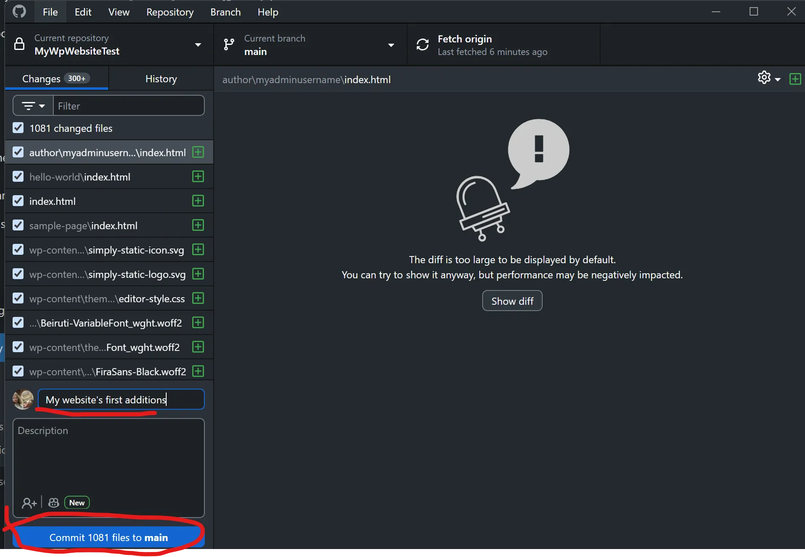Click the user avatar next to commit summary
Image resolution: width=805 pixels, height=557 pixels.
point(23,399)
